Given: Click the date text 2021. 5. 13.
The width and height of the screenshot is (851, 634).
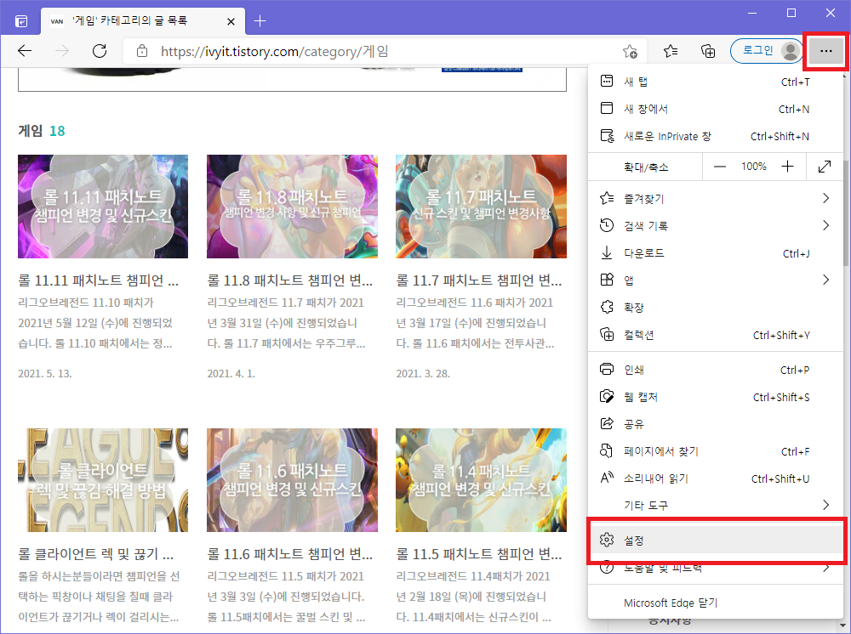Looking at the screenshot, I should pos(44,373).
